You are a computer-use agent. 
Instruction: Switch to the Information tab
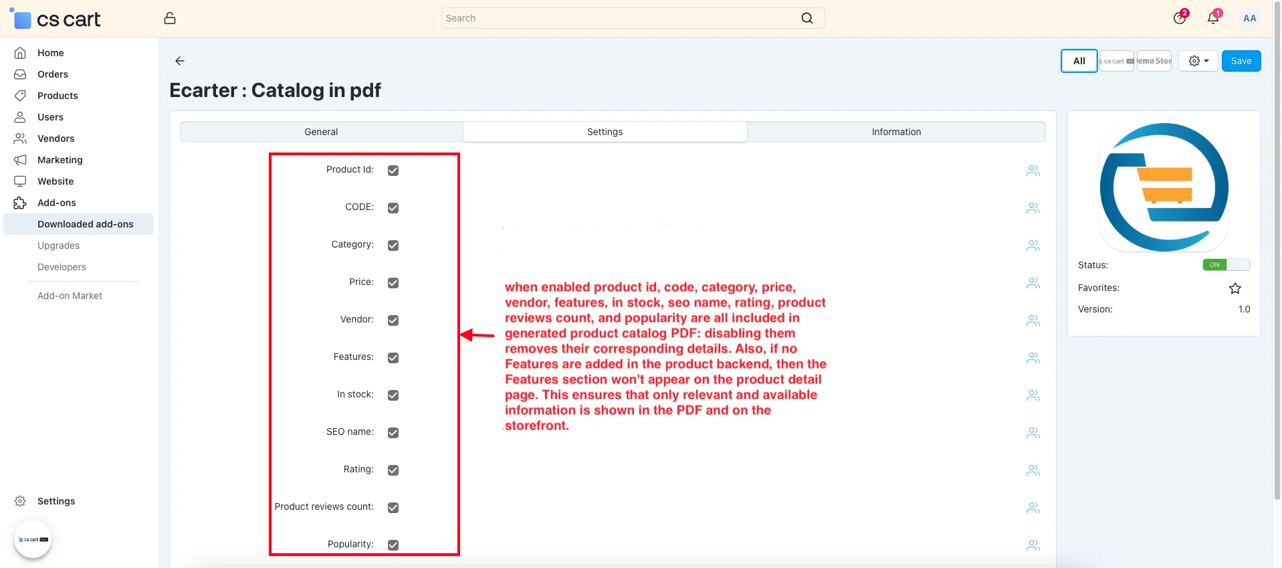coord(895,132)
